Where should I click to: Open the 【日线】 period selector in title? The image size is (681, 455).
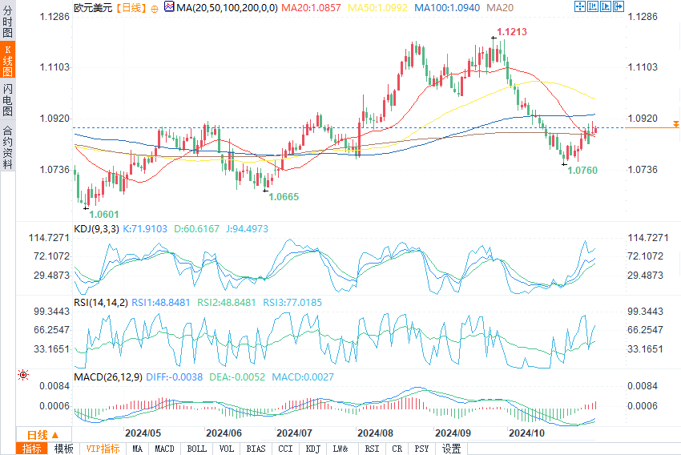tap(128, 7)
